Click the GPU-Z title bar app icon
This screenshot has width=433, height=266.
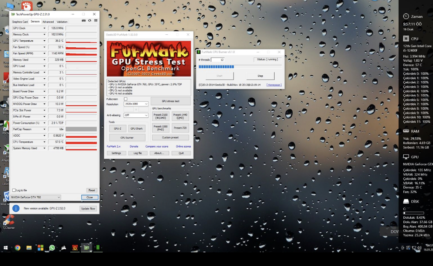[x=13, y=14]
